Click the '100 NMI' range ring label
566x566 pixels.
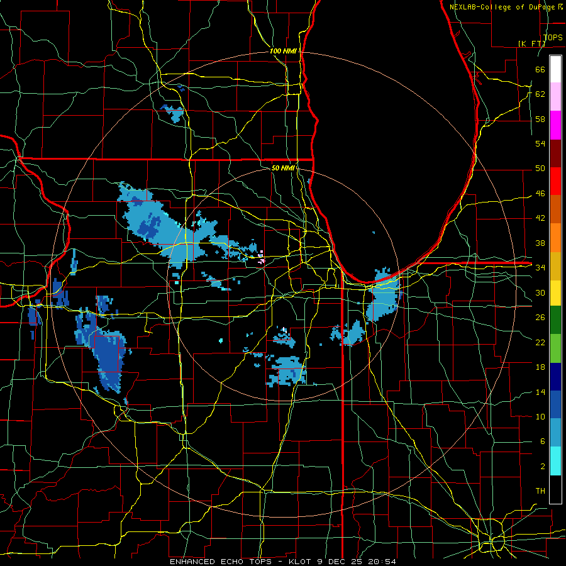(283, 51)
